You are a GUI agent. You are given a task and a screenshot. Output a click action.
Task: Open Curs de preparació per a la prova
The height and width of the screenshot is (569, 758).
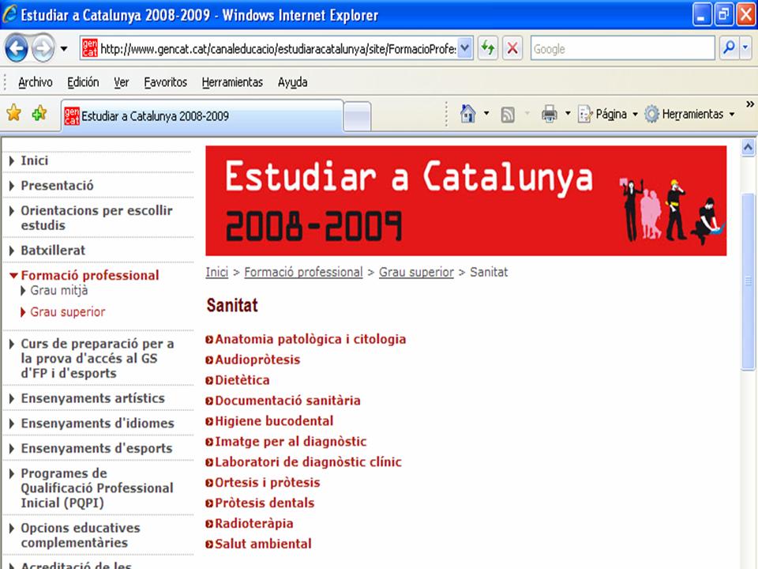96,359
